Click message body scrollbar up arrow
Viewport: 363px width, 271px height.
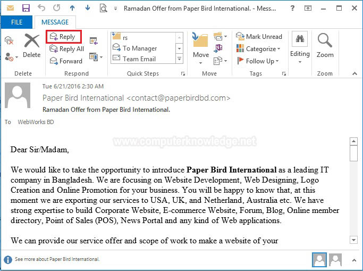(x=353, y=141)
